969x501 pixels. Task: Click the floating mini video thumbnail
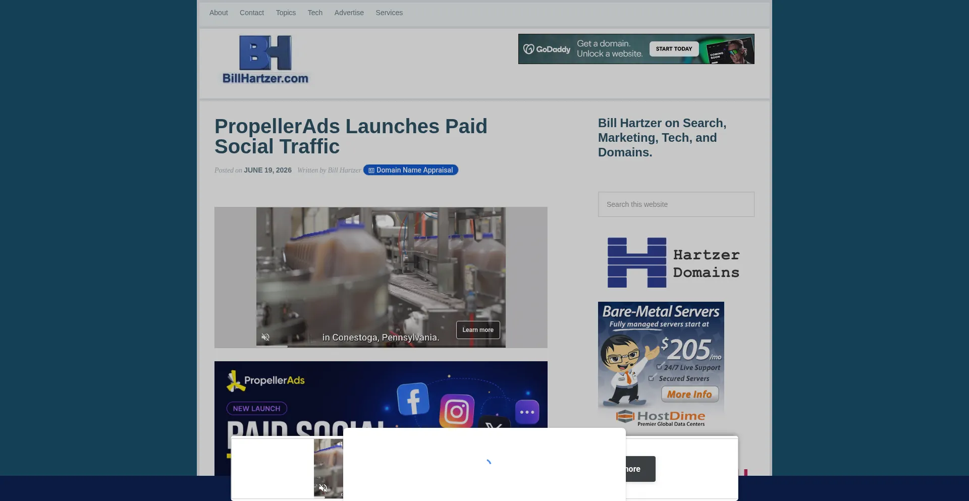(x=329, y=468)
